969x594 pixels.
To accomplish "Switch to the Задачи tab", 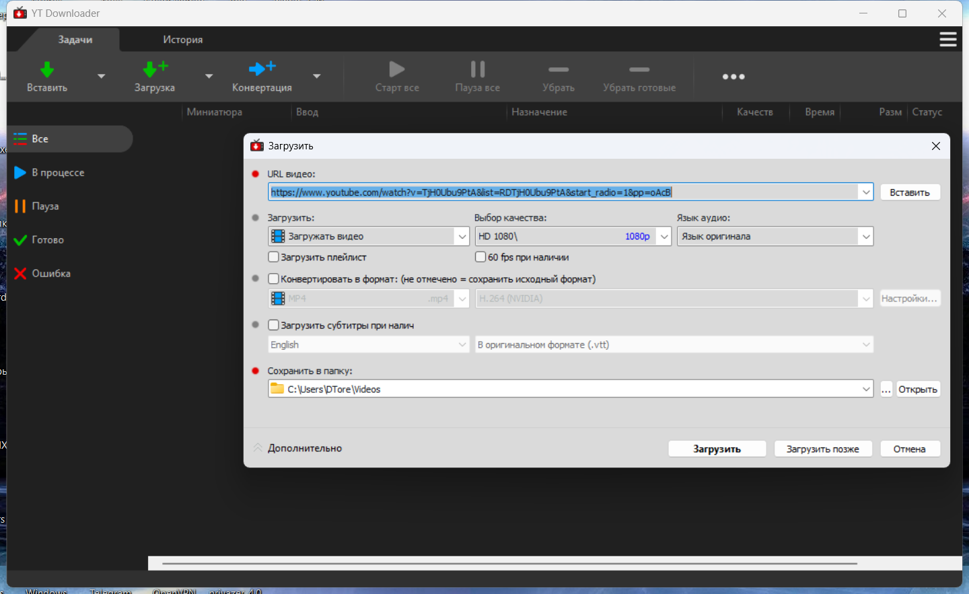I will (75, 40).
